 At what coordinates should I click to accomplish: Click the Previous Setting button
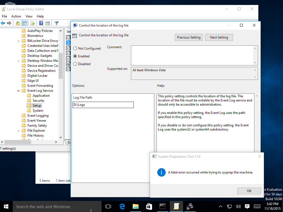click(x=189, y=37)
